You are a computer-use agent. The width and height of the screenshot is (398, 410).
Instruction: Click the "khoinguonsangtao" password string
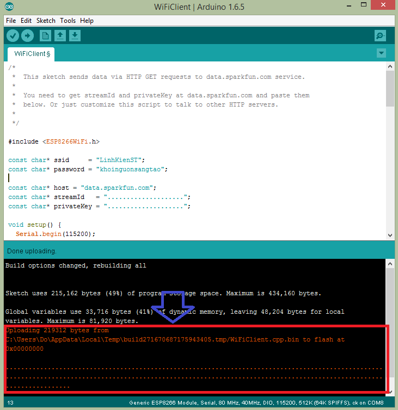point(130,170)
